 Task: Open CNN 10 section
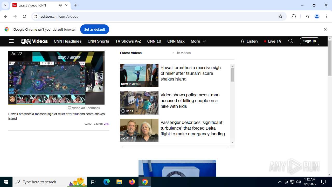pyautogui.click(x=154, y=41)
